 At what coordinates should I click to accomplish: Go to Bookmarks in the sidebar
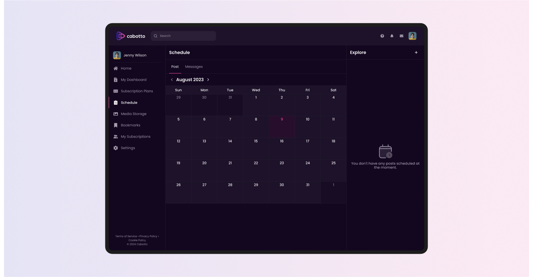(130, 125)
